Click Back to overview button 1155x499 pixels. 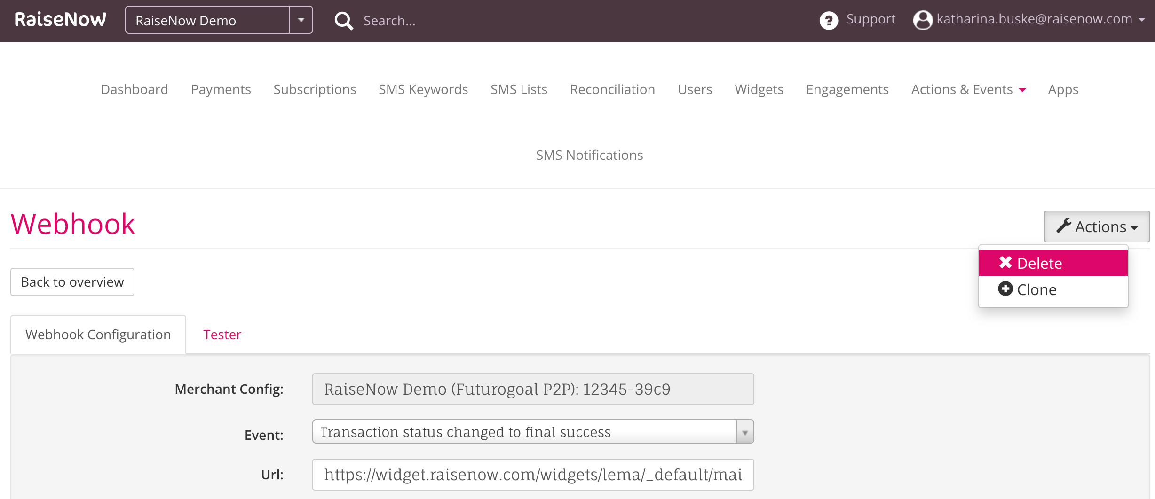click(x=72, y=282)
